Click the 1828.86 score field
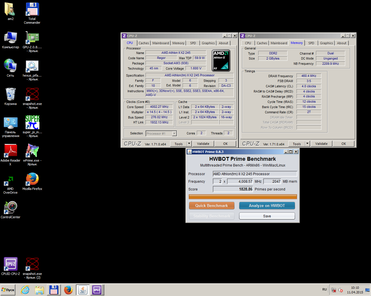This screenshot has width=371, height=296. click(233, 189)
